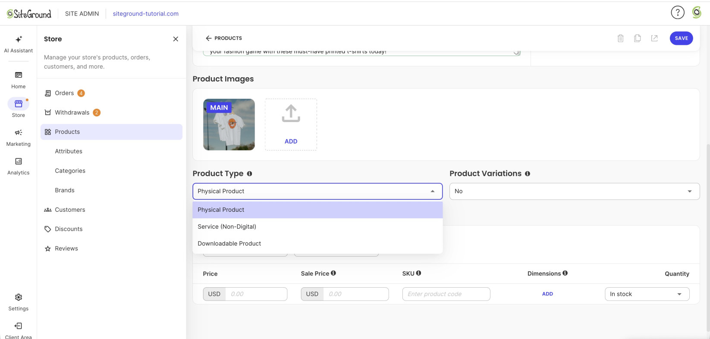Click the Price amount field
710x339 pixels.
pyautogui.click(x=256, y=294)
